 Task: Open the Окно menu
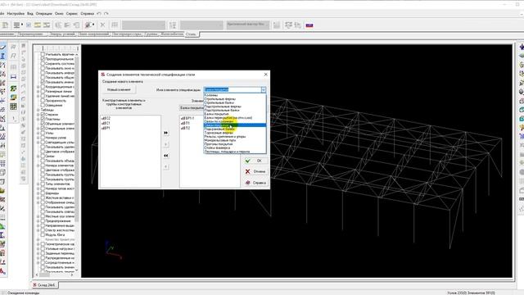59,14
